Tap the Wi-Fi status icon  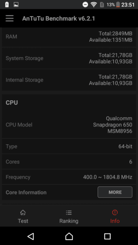(94, 5)
